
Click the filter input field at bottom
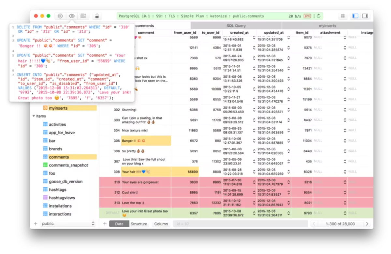pos(240,224)
